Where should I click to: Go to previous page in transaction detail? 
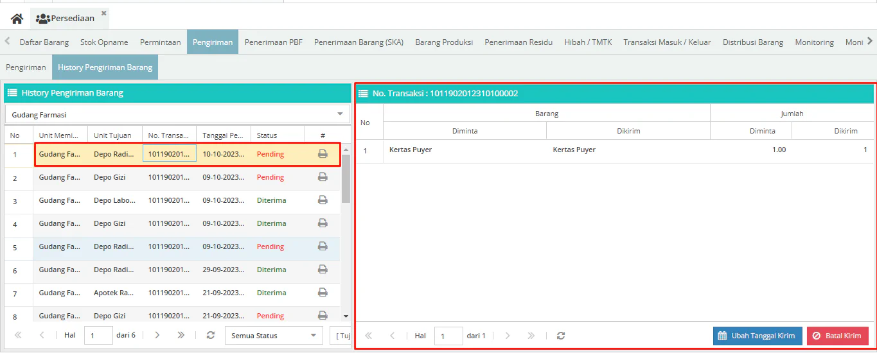coord(393,336)
